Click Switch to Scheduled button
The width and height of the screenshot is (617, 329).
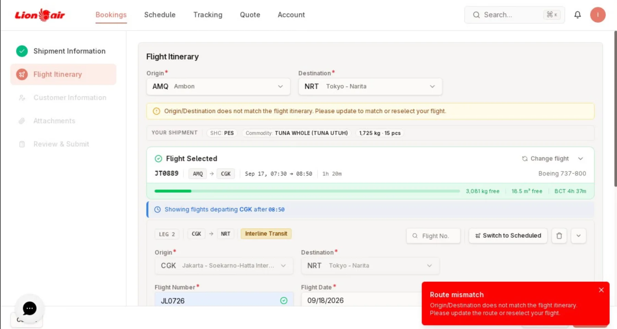508,236
